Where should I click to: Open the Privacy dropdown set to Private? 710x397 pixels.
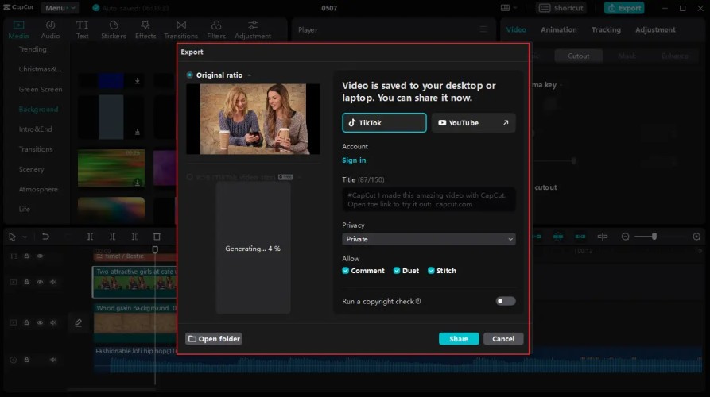(x=429, y=239)
